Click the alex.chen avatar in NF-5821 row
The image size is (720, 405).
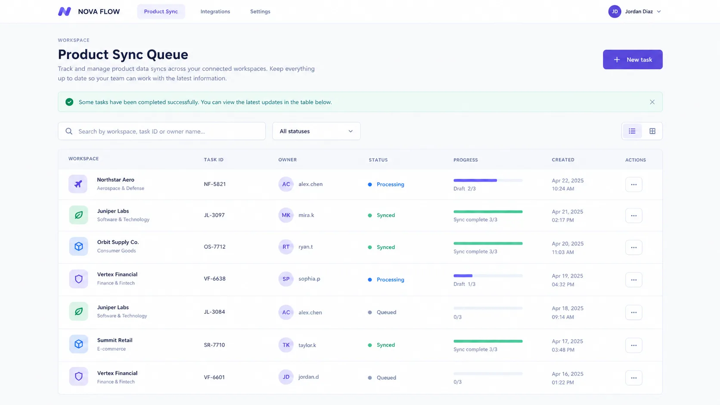click(x=286, y=184)
